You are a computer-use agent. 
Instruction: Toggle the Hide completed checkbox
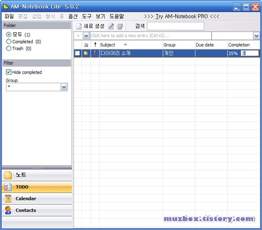(9, 72)
